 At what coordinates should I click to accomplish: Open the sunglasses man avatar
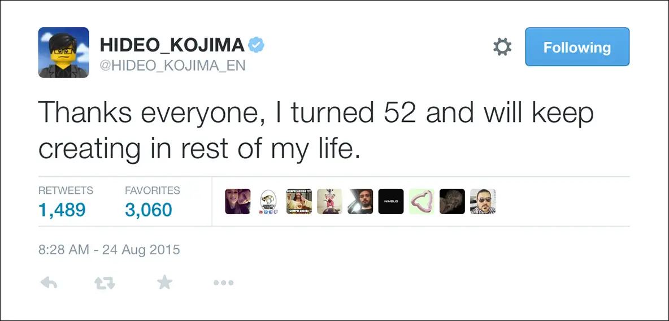(483, 202)
